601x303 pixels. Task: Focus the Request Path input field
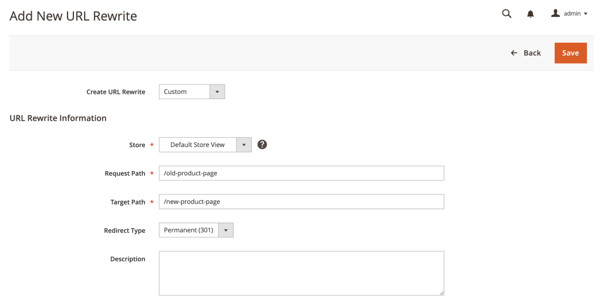[x=301, y=173]
